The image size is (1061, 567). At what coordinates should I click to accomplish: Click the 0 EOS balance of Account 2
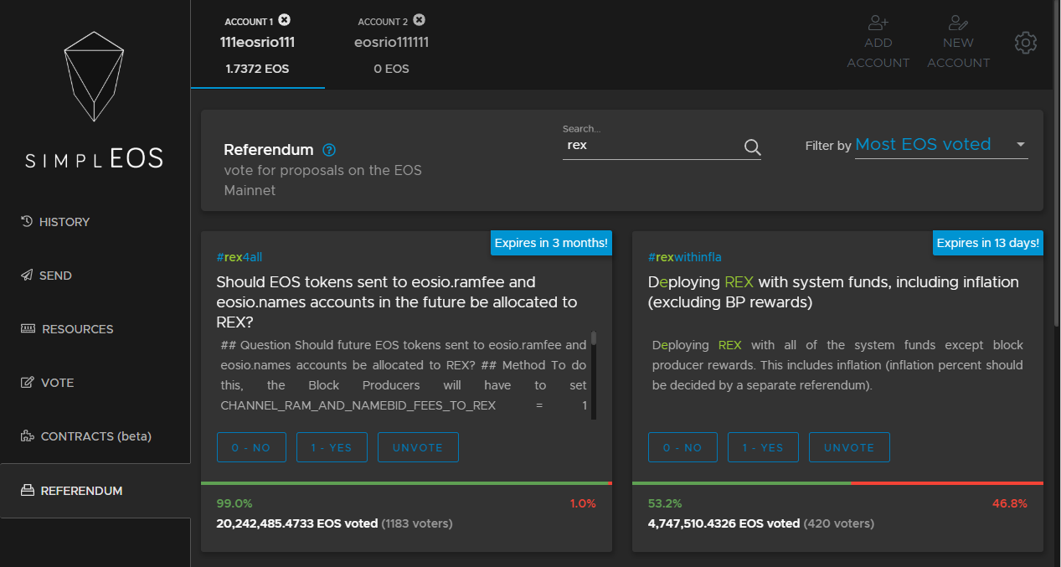point(391,69)
